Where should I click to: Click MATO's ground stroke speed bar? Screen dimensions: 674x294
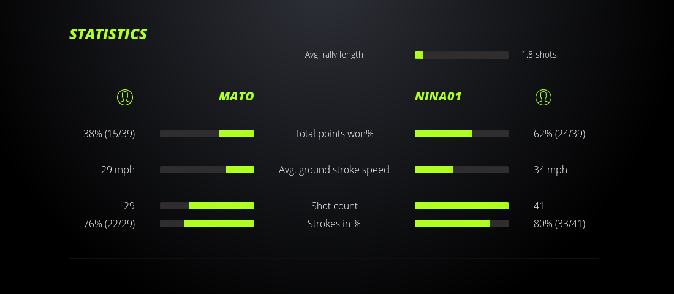point(207,170)
